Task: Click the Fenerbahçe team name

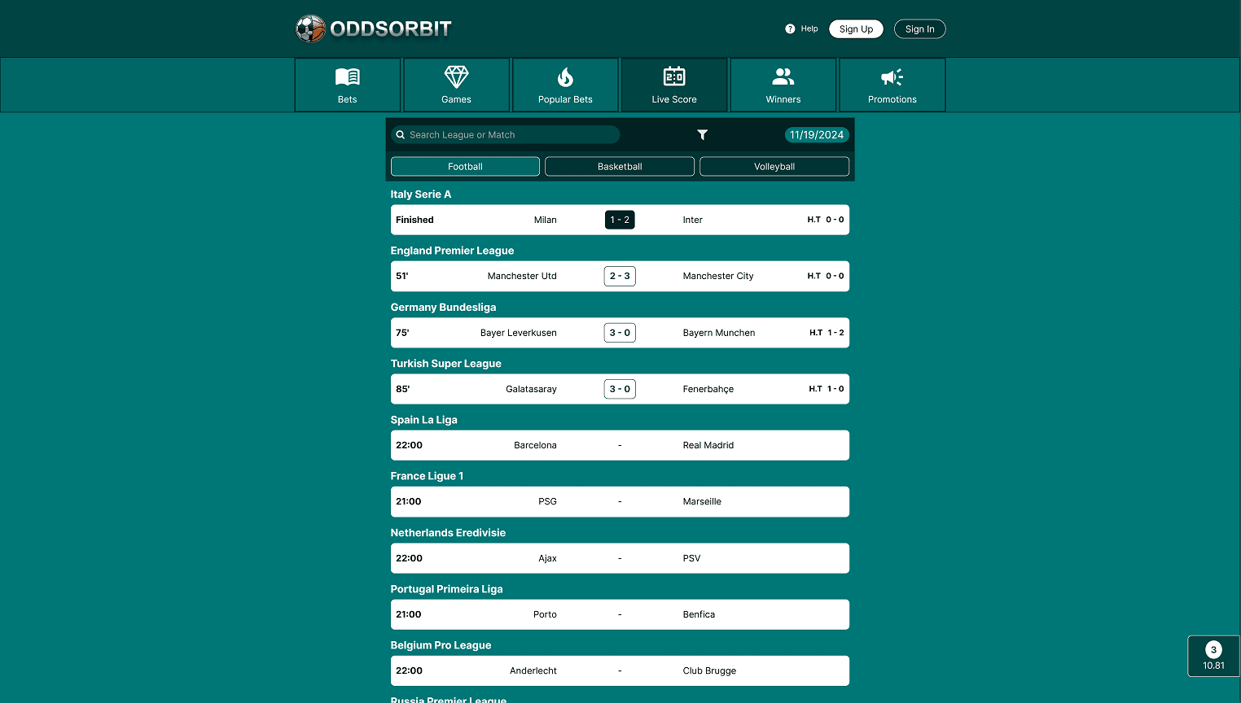Action: tap(708, 389)
